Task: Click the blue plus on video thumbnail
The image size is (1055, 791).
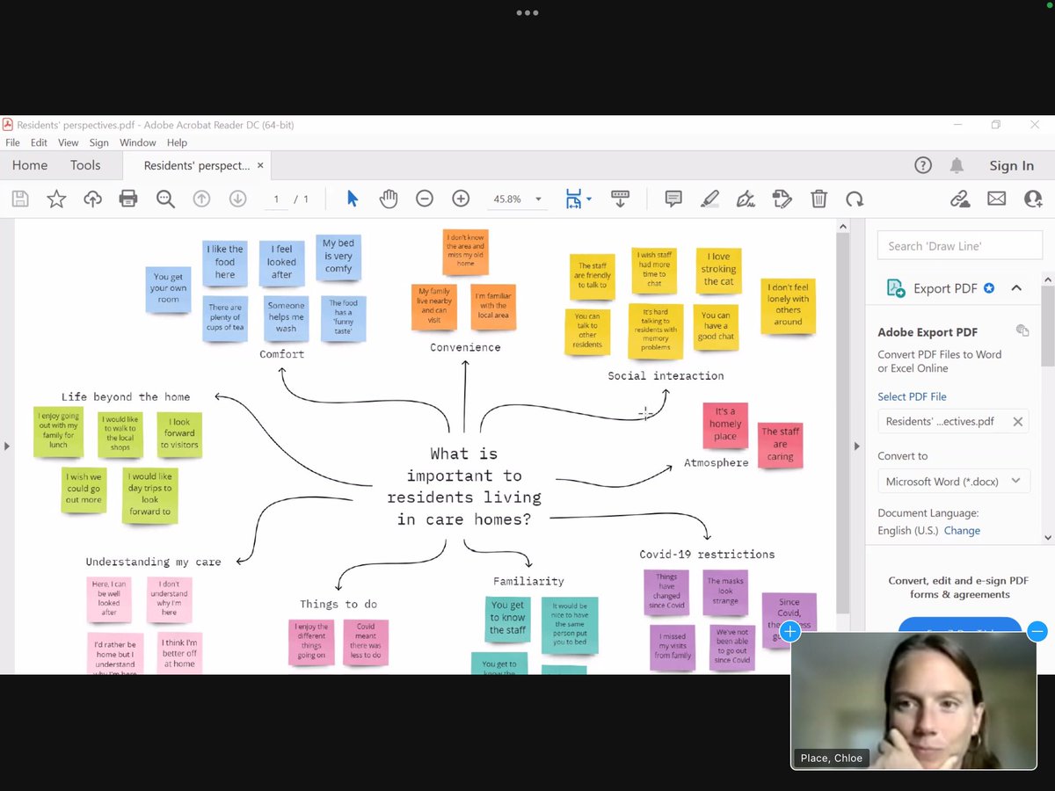Action: 789,631
